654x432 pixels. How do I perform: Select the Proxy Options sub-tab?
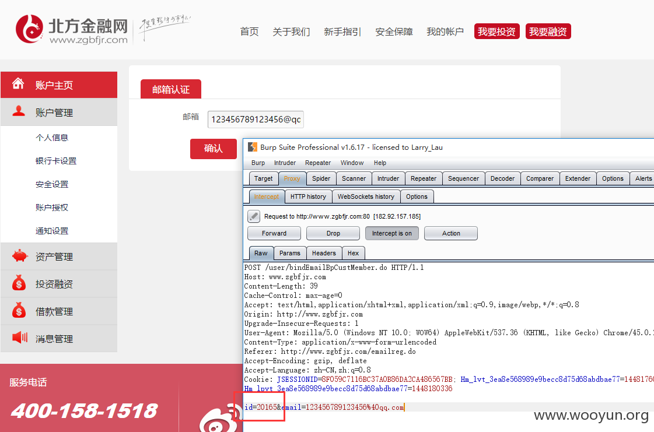(x=417, y=196)
